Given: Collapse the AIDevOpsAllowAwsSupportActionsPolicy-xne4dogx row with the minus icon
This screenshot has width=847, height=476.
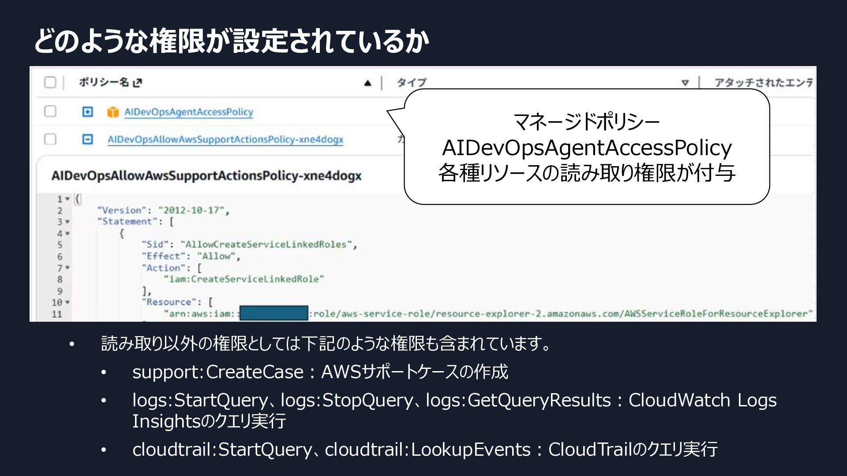Looking at the screenshot, I should (x=88, y=139).
